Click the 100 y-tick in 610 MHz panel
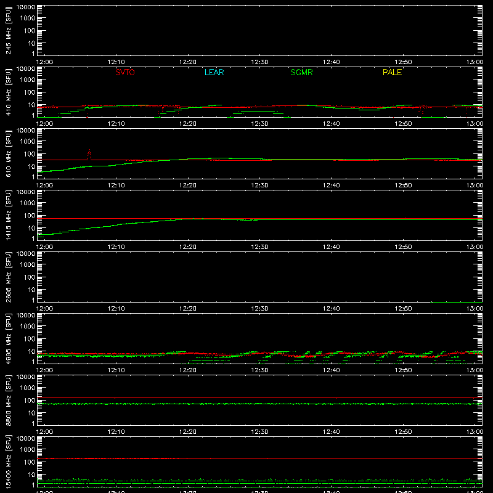This screenshot has width=493, height=493. [x=30, y=154]
